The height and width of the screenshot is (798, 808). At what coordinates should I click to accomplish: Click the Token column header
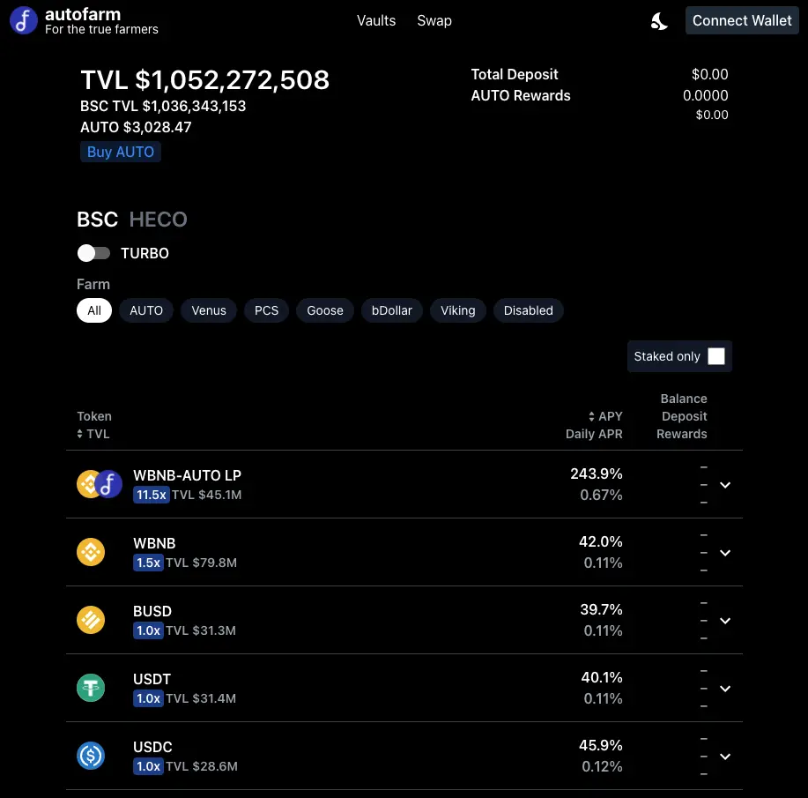[94, 416]
